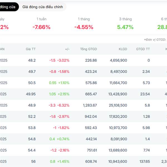Click the '+/-' column header
Viewport: 167px width, 167px height.
(67, 49)
